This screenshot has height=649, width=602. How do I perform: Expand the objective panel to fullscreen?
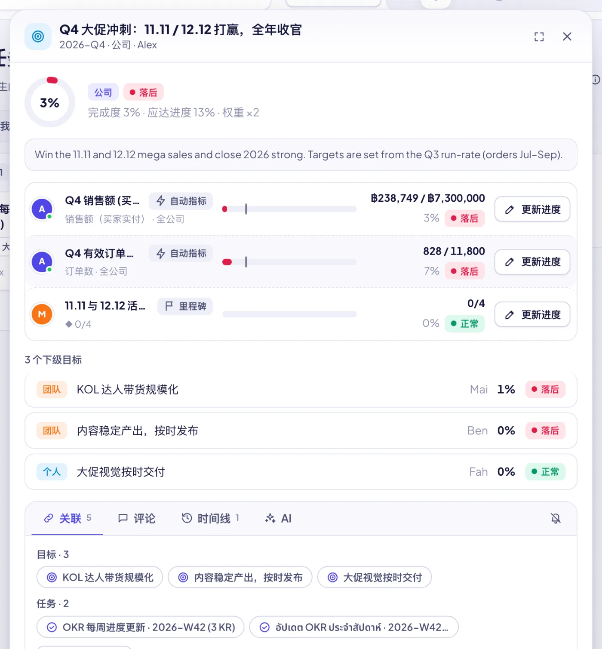[539, 37]
